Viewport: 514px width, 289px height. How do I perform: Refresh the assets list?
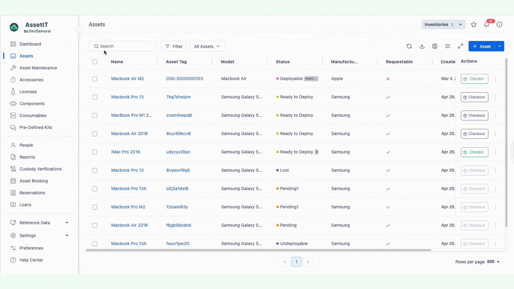(409, 46)
